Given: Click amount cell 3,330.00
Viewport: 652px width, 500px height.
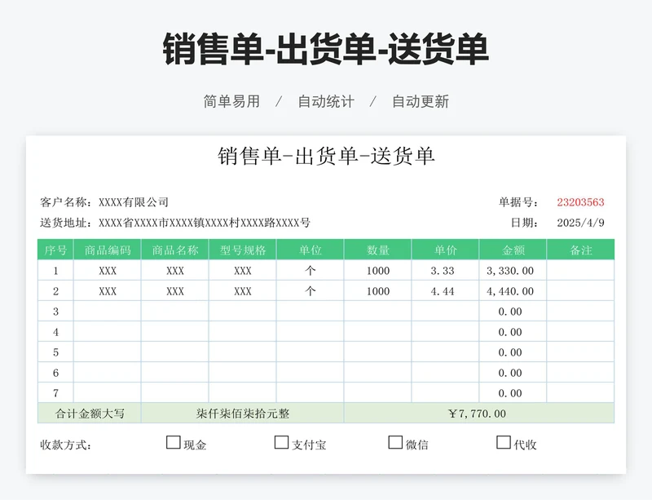Looking at the screenshot, I should [513, 271].
